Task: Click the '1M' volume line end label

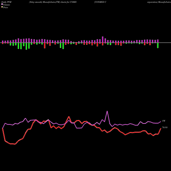Action: (x=163, y=121)
